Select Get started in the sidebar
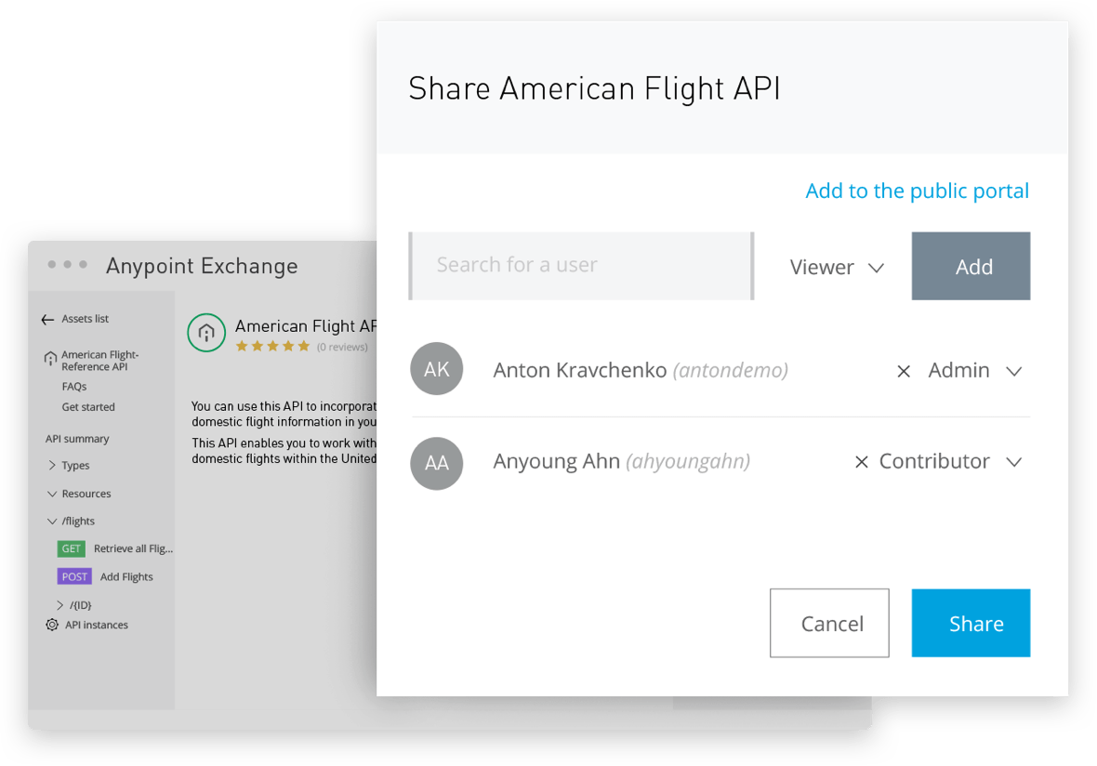 point(88,406)
